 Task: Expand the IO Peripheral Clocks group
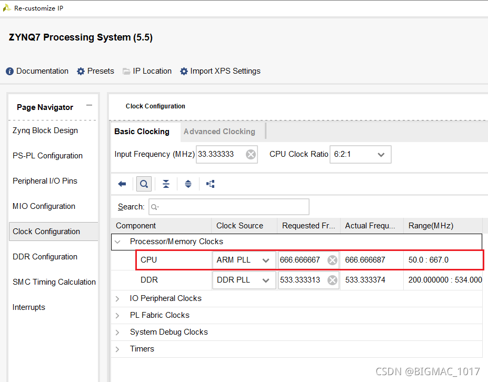pyautogui.click(x=117, y=299)
